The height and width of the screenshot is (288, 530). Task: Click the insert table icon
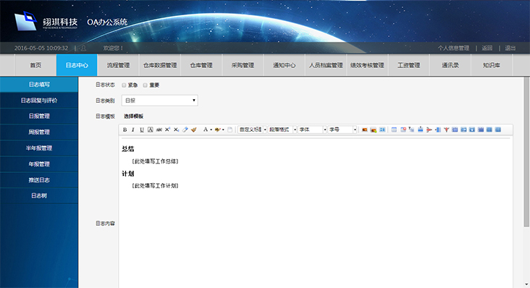(x=394, y=130)
